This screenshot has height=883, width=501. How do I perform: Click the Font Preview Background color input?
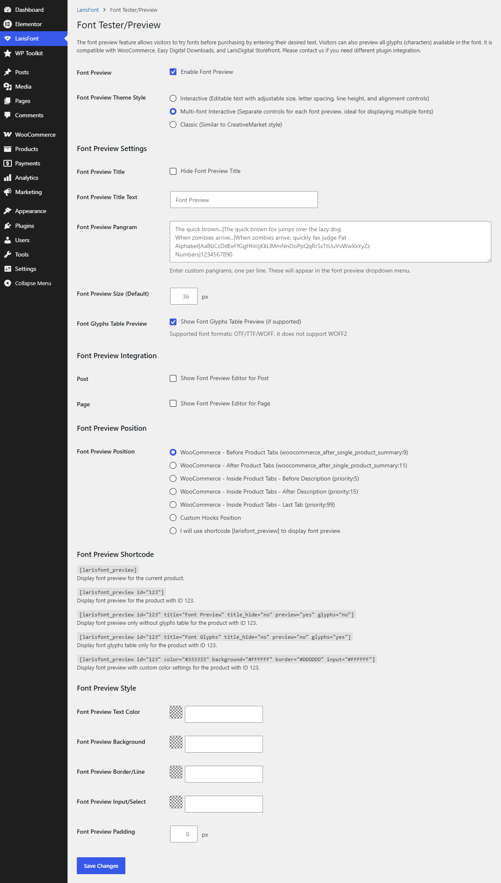[x=224, y=744]
